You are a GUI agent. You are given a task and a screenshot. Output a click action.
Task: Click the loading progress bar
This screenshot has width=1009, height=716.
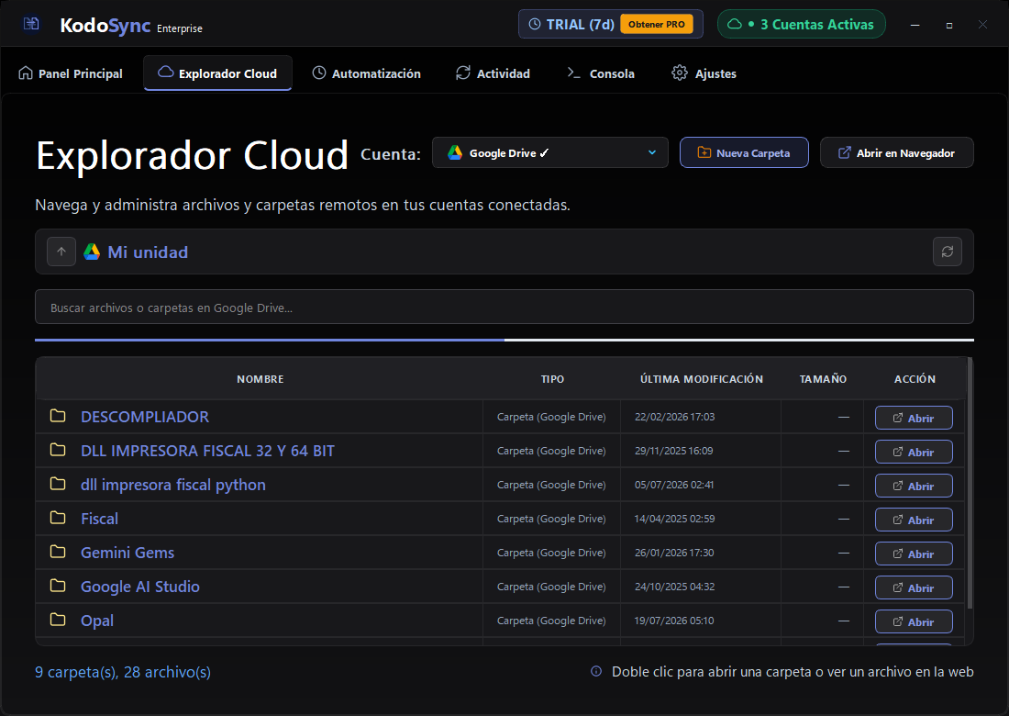504,340
